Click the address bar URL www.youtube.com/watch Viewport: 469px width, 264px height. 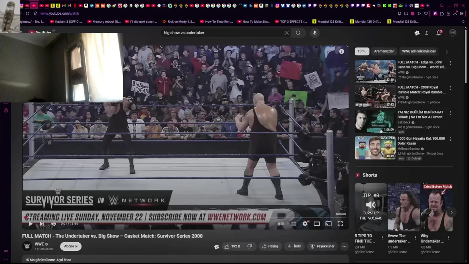[59, 14]
